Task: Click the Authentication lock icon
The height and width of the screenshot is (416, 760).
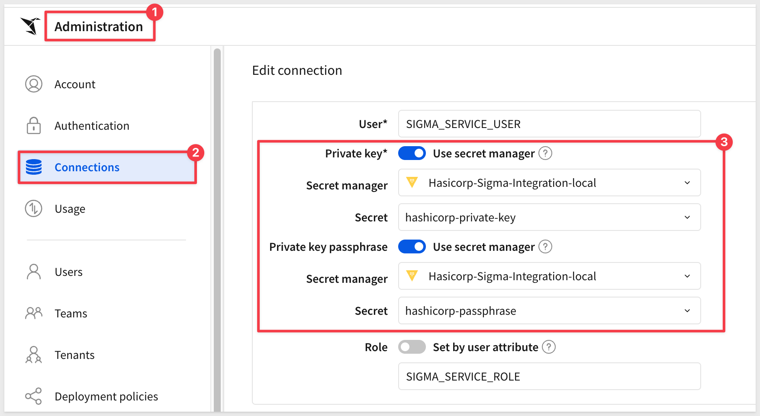Action: pyautogui.click(x=34, y=125)
